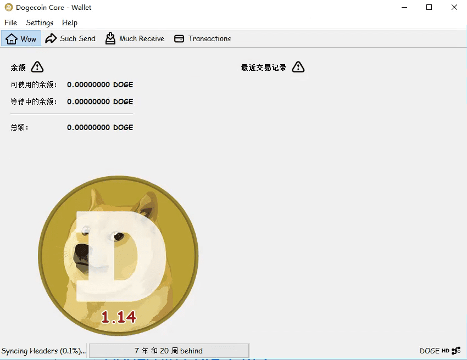This screenshot has height=360, width=467.
Task: Select the Such Send label
Action: point(77,38)
